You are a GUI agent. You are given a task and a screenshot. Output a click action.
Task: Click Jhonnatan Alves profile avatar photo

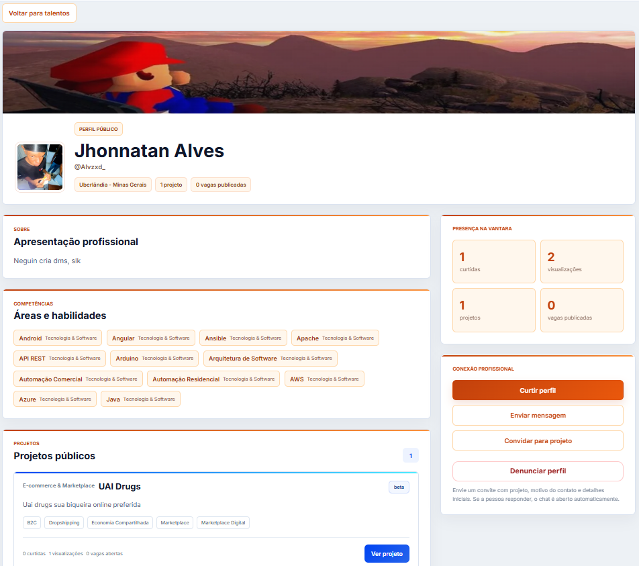click(40, 167)
